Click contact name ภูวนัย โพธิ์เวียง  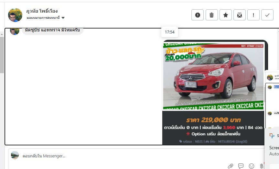pos(42,11)
